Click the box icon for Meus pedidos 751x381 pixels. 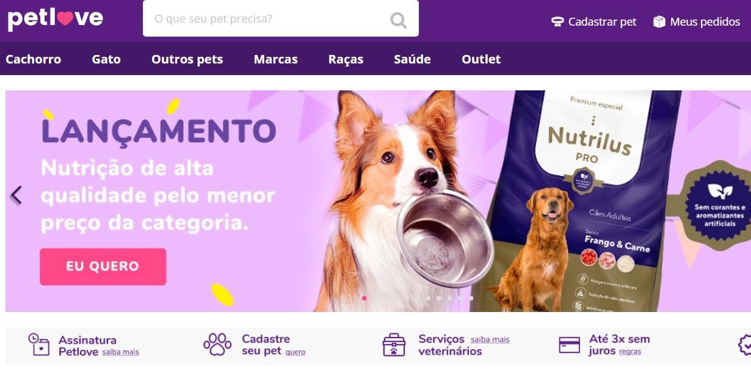pyautogui.click(x=659, y=22)
